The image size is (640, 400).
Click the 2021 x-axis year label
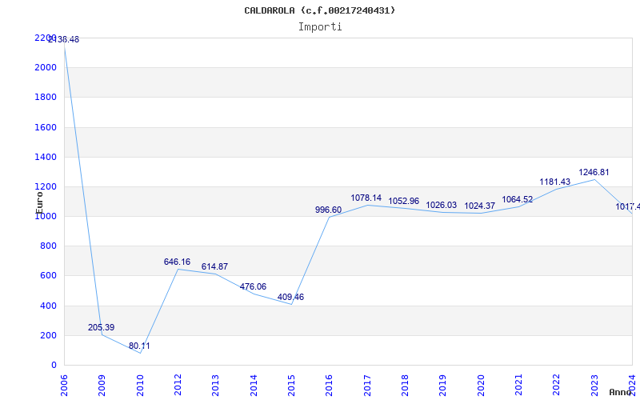coord(518,386)
